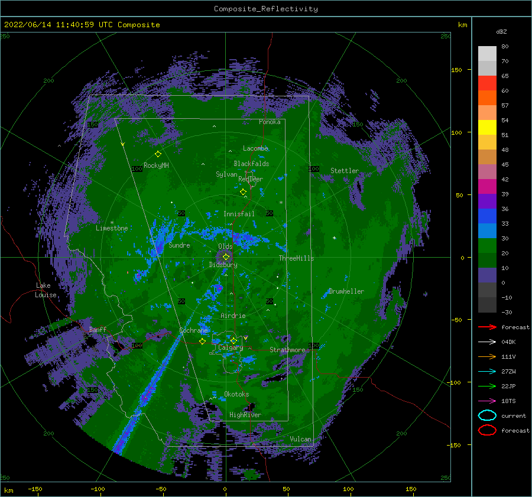Click the cyan current ellipse symbol
532x497 pixels.
487,415
